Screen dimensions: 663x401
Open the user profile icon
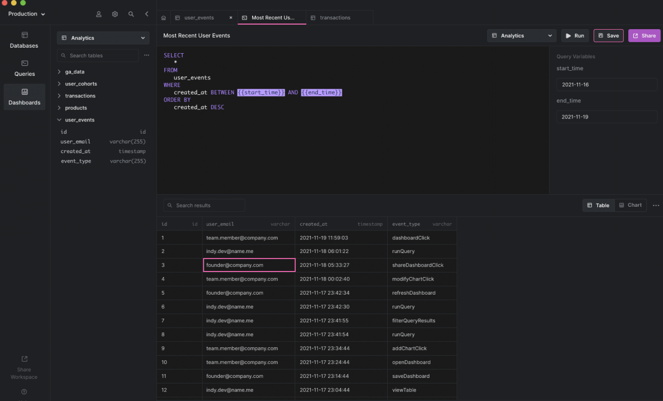point(98,14)
